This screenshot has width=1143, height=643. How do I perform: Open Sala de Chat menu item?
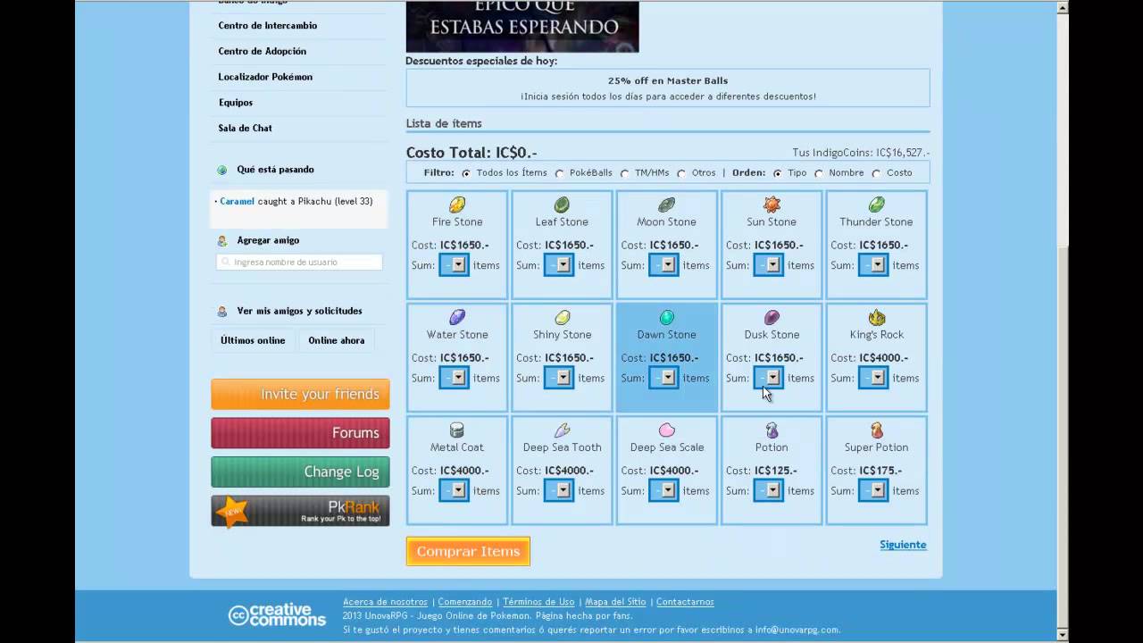[246, 128]
